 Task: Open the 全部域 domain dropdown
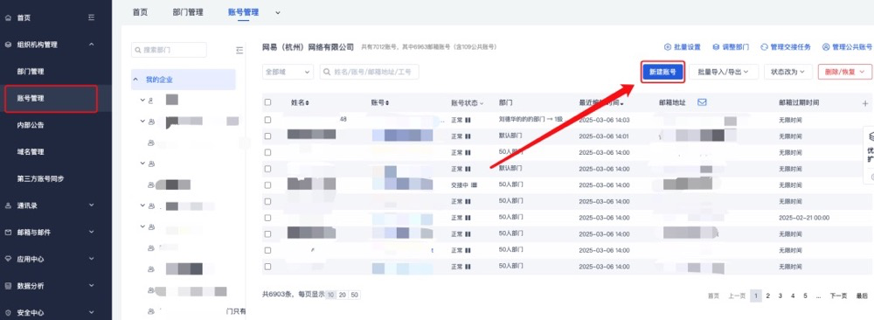tap(288, 72)
